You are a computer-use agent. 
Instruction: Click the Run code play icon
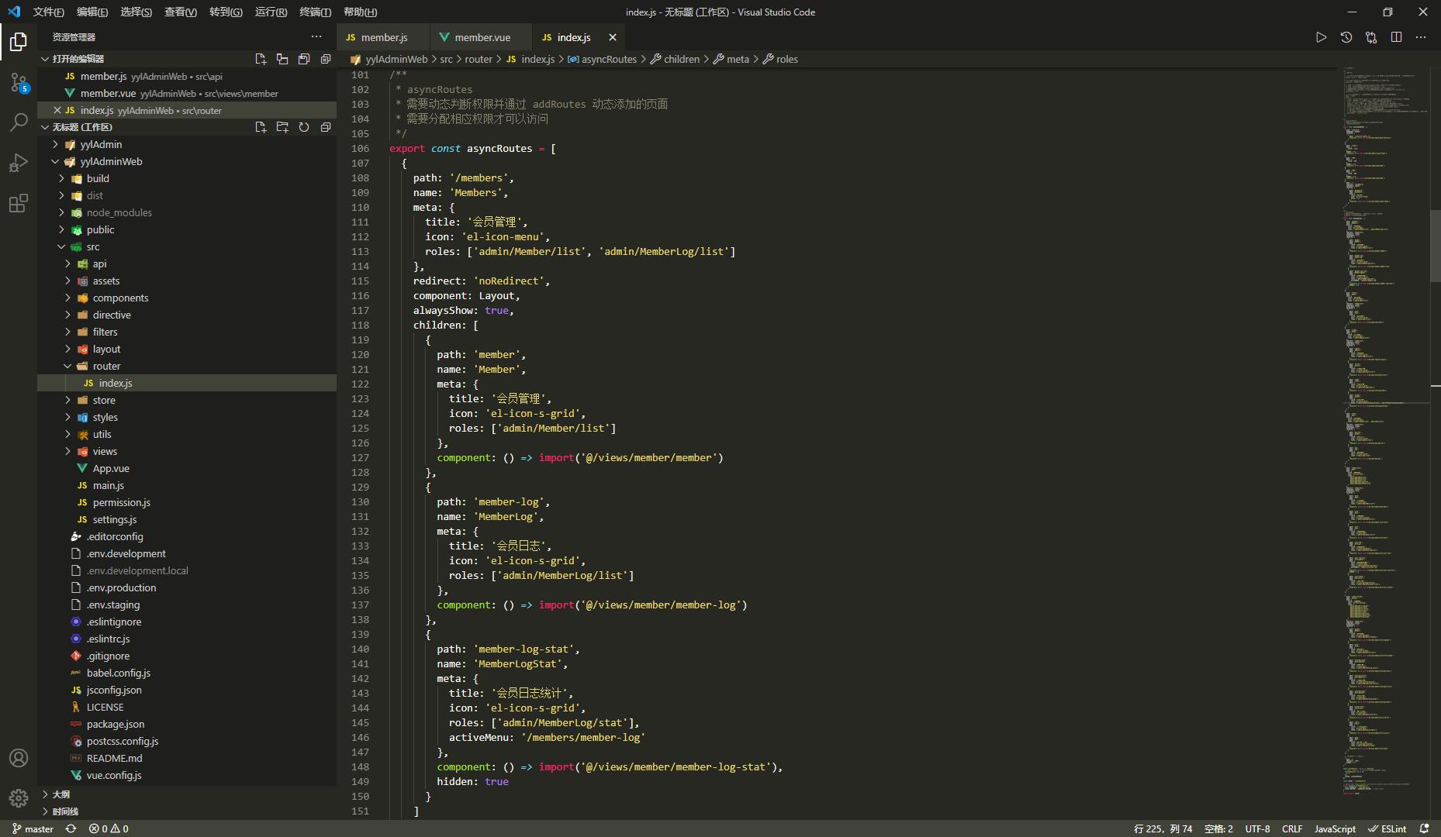click(x=1321, y=37)
